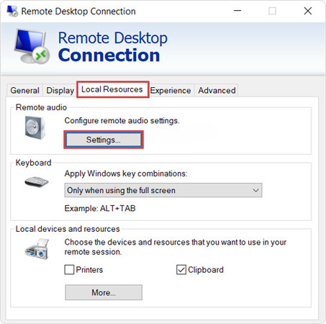Click the Remote Desktop banner computer icon
Image resolution: width=326 pixels, height=324 pixels.
[32, 46]
